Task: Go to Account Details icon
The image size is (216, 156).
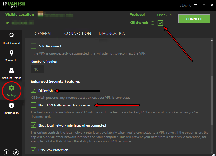Action: (11, 71)
